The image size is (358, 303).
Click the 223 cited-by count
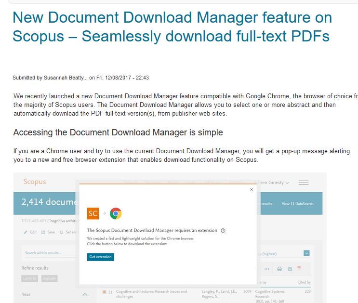pyautogui.click(x=307, y=291)
